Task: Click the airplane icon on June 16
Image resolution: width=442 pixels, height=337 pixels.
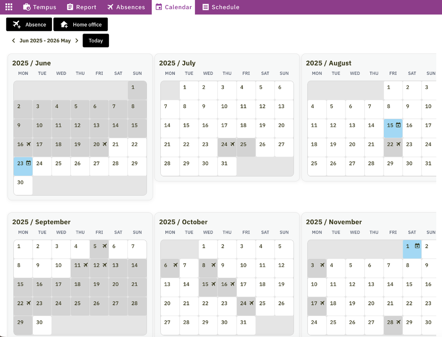Action: pyautogui.click(x=29, y=144)
